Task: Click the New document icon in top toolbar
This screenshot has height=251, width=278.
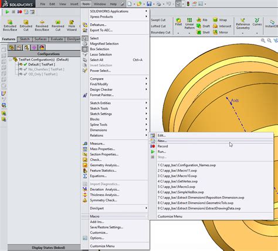Action: tap(130, 4)
